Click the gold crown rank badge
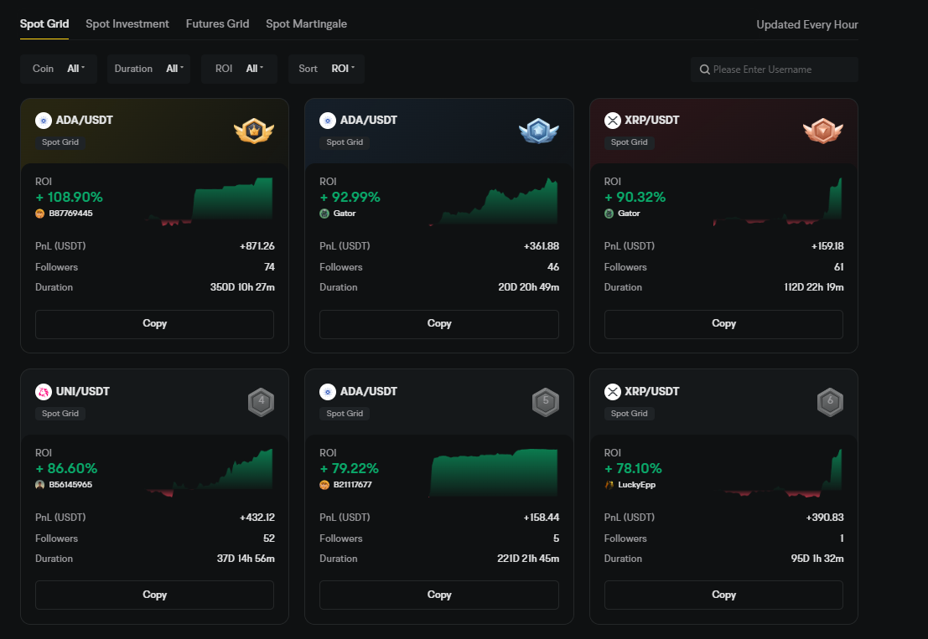 pyautogui.click(x=254, y=131)
